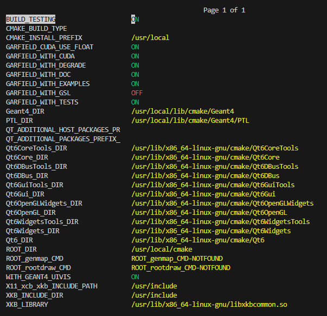Select the ROOT_DIR /usr/local/cmake value
This screenshot has height=316, width=327.
point(162,249)
